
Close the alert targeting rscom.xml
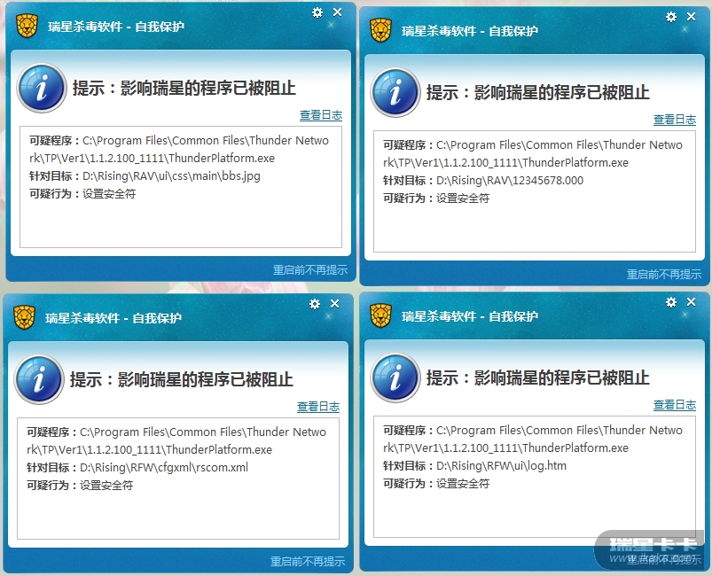click(x=334, y=304)
